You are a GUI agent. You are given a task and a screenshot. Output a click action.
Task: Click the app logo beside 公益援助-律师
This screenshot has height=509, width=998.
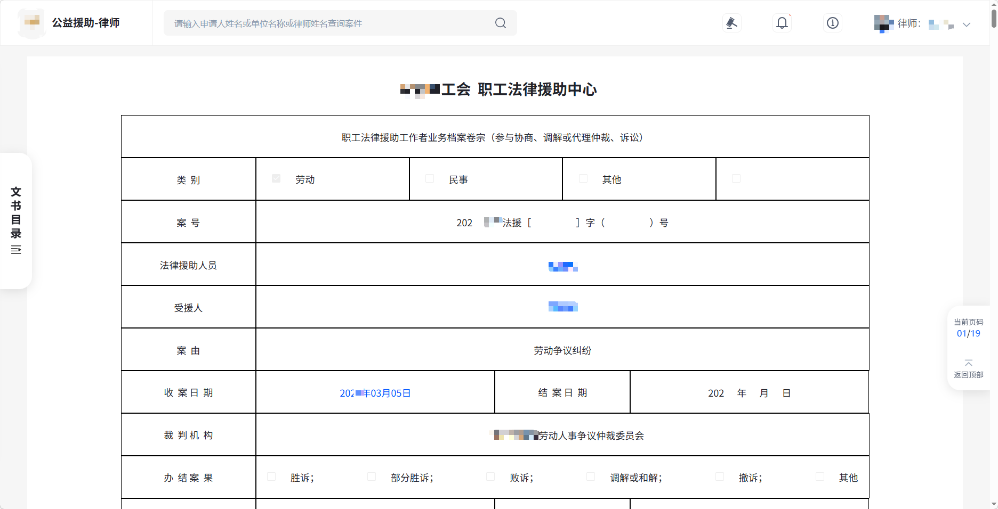31,22
